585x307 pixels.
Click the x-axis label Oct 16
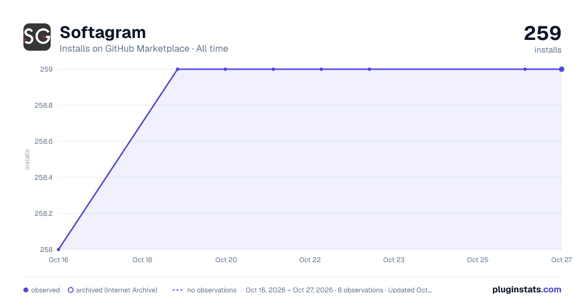coord(58,260)
